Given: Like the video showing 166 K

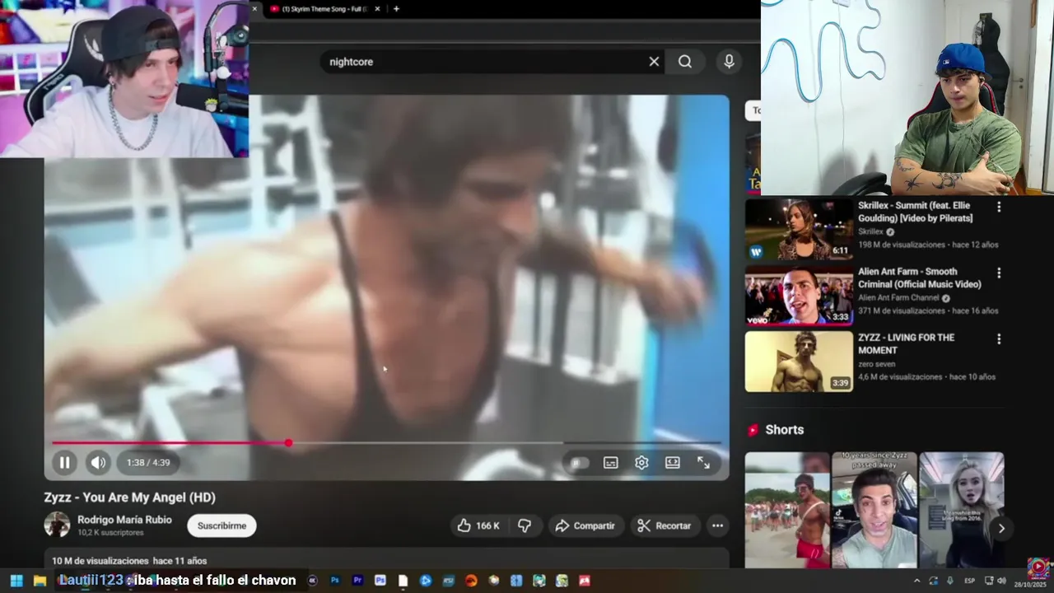Looking at the screenshot, I should tap(478, 525).
